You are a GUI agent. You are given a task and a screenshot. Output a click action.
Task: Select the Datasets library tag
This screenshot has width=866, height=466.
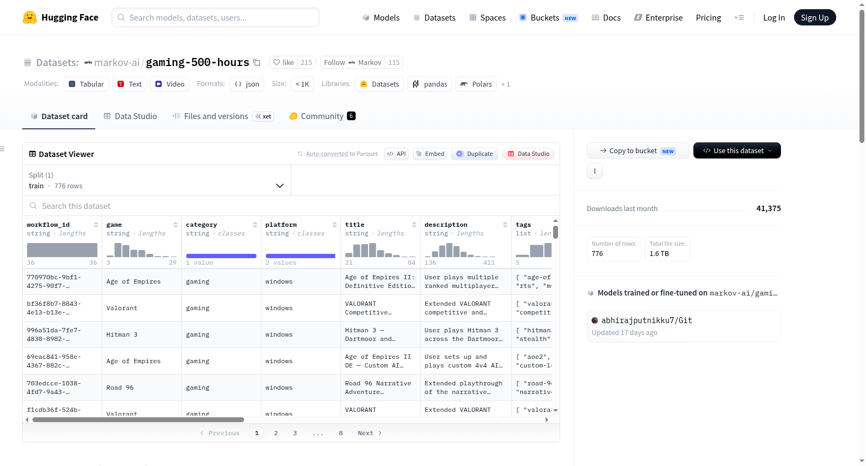pyautogui.click(x=379, y=84)
